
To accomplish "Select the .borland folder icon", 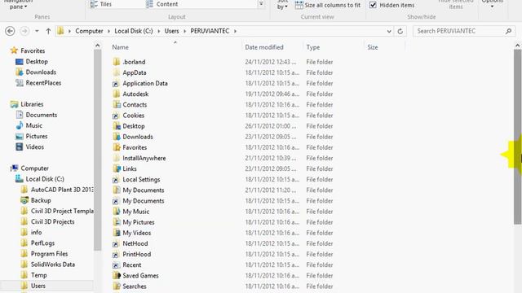I will coord(116,62).
